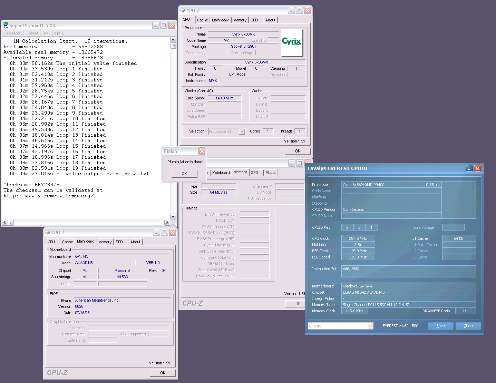The width and height of the screenshot is (496, 383).
Task: Close the Finish dialog
Action: tap(202, 151)
